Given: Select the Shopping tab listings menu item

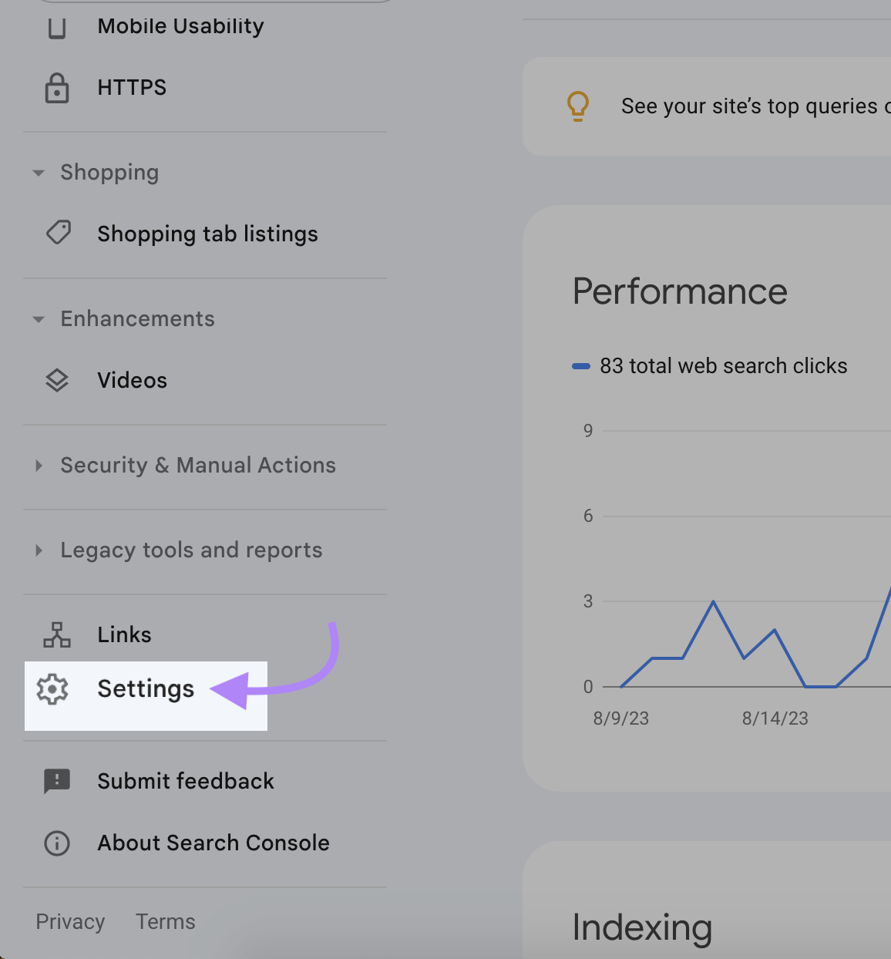Looking at the screenshot, I should click(x=207, y=233).
